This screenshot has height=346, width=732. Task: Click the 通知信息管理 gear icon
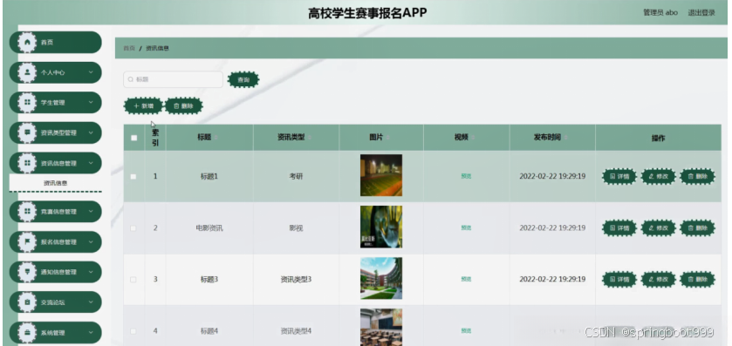pos(27,272)
